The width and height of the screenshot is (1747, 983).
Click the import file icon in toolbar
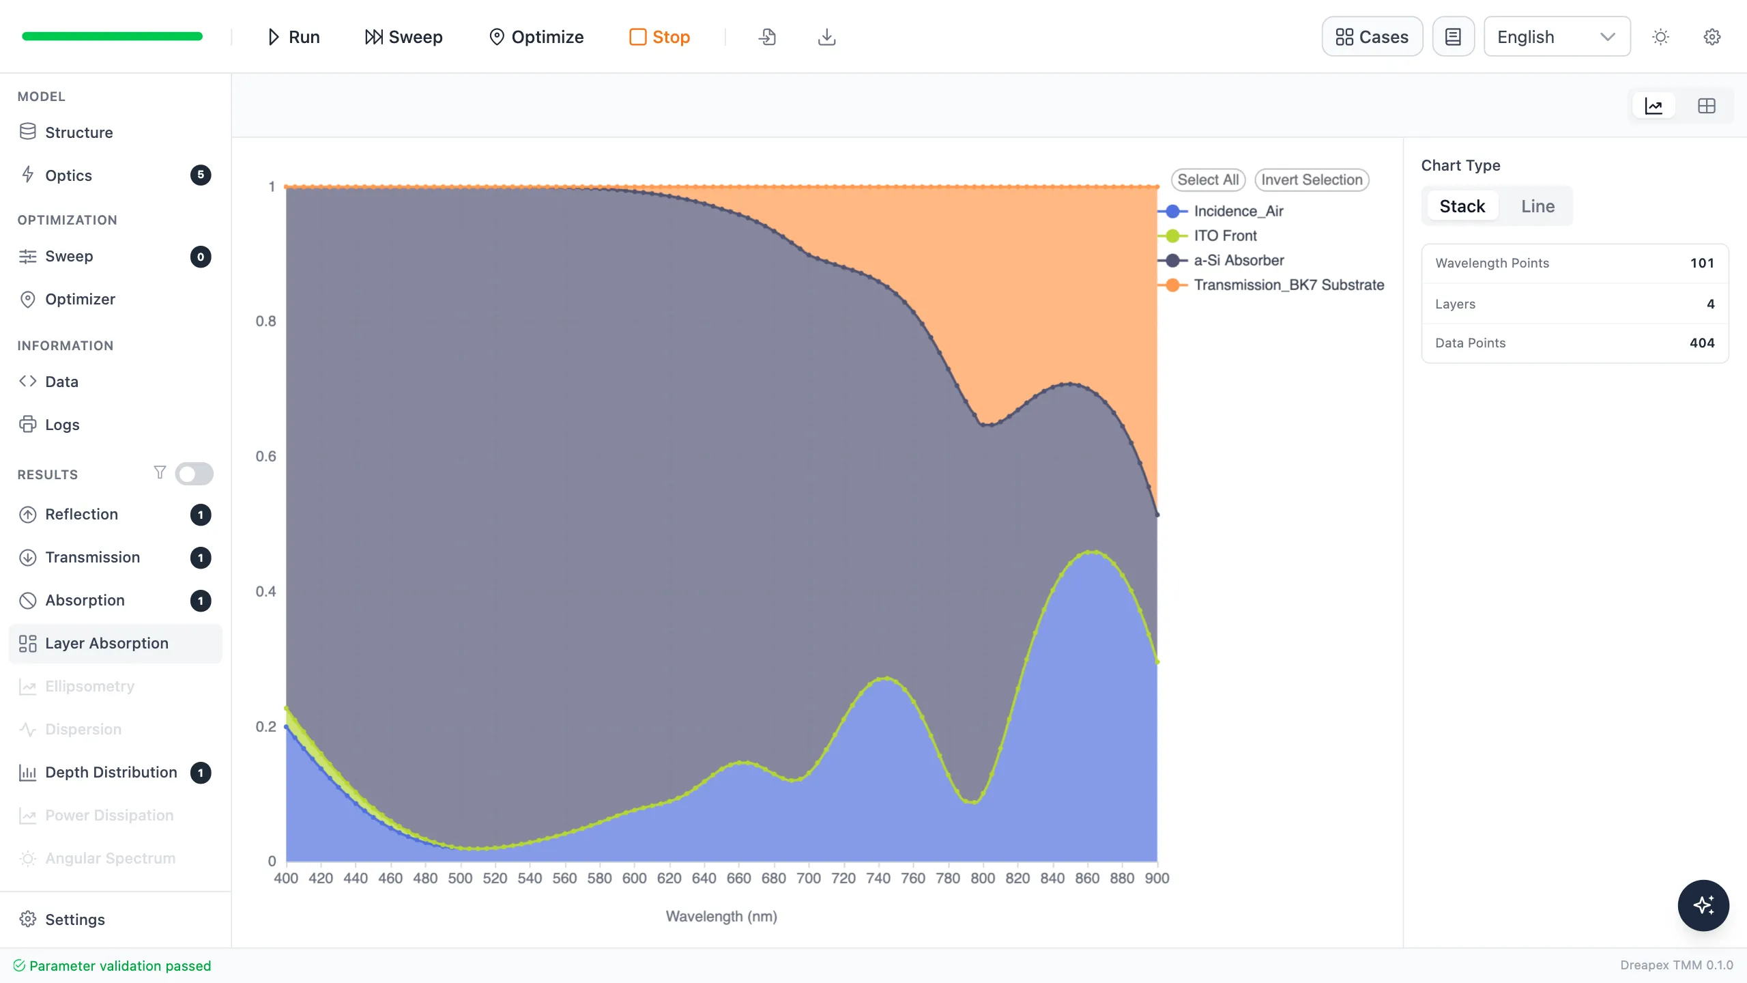pyautogui.click(x=768, y=37)
